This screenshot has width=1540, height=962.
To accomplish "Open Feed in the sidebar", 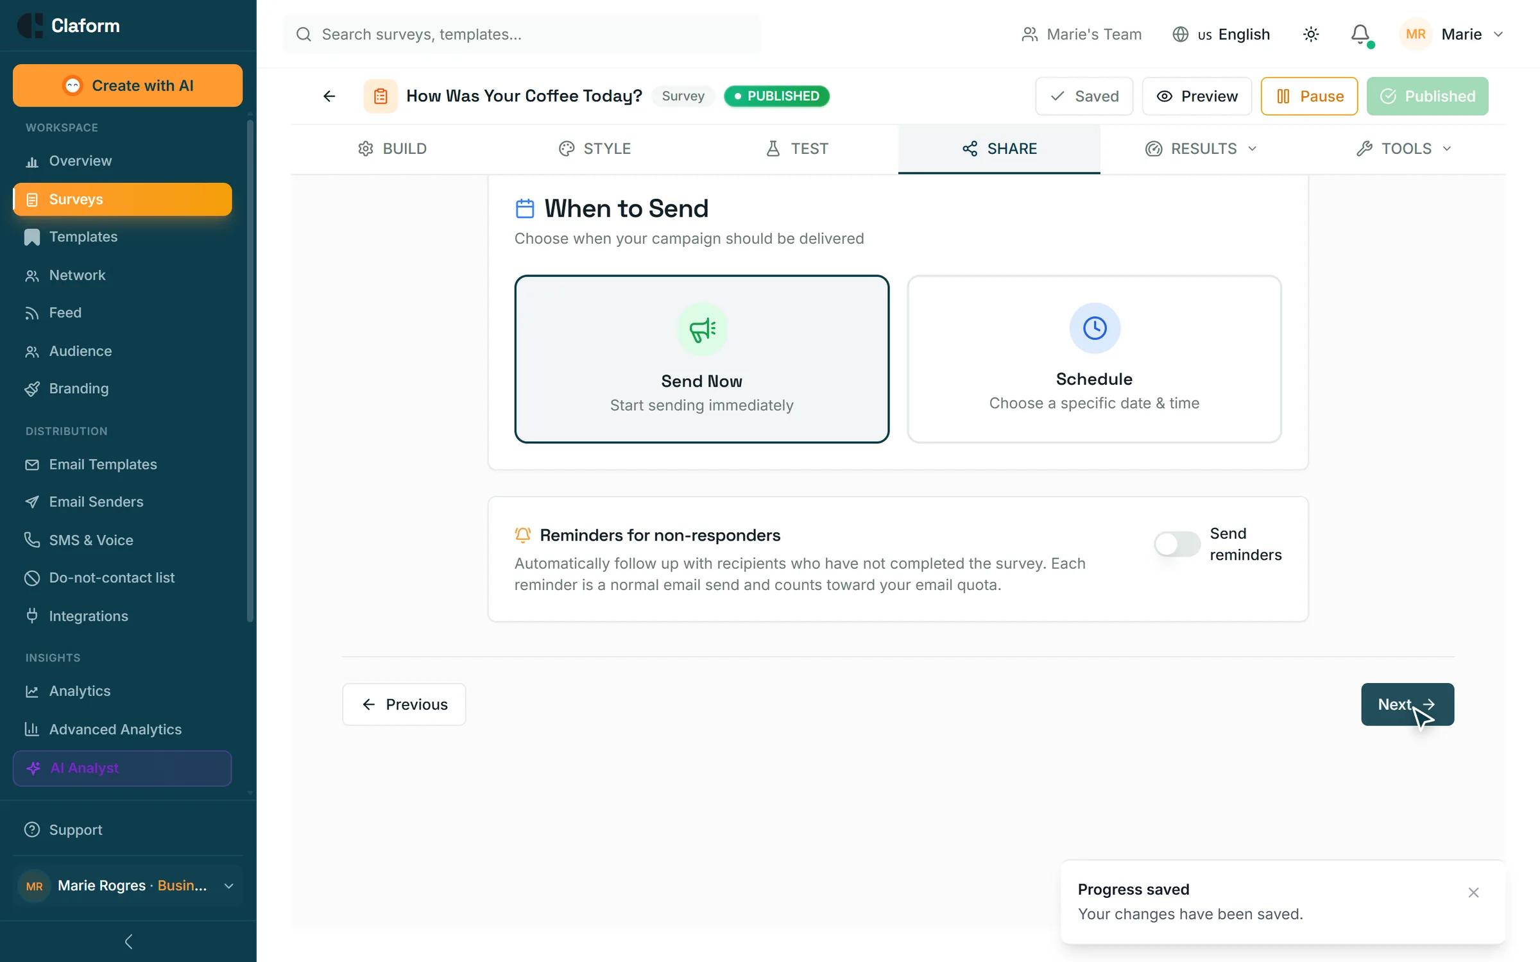I will [122, 312].
